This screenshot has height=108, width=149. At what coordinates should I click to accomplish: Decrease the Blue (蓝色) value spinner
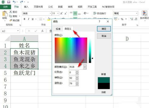(x=77, y=85)
